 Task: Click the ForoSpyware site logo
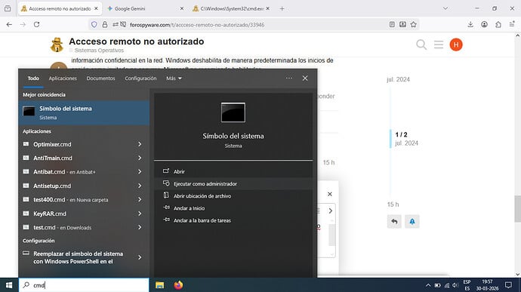click(57, 45)
